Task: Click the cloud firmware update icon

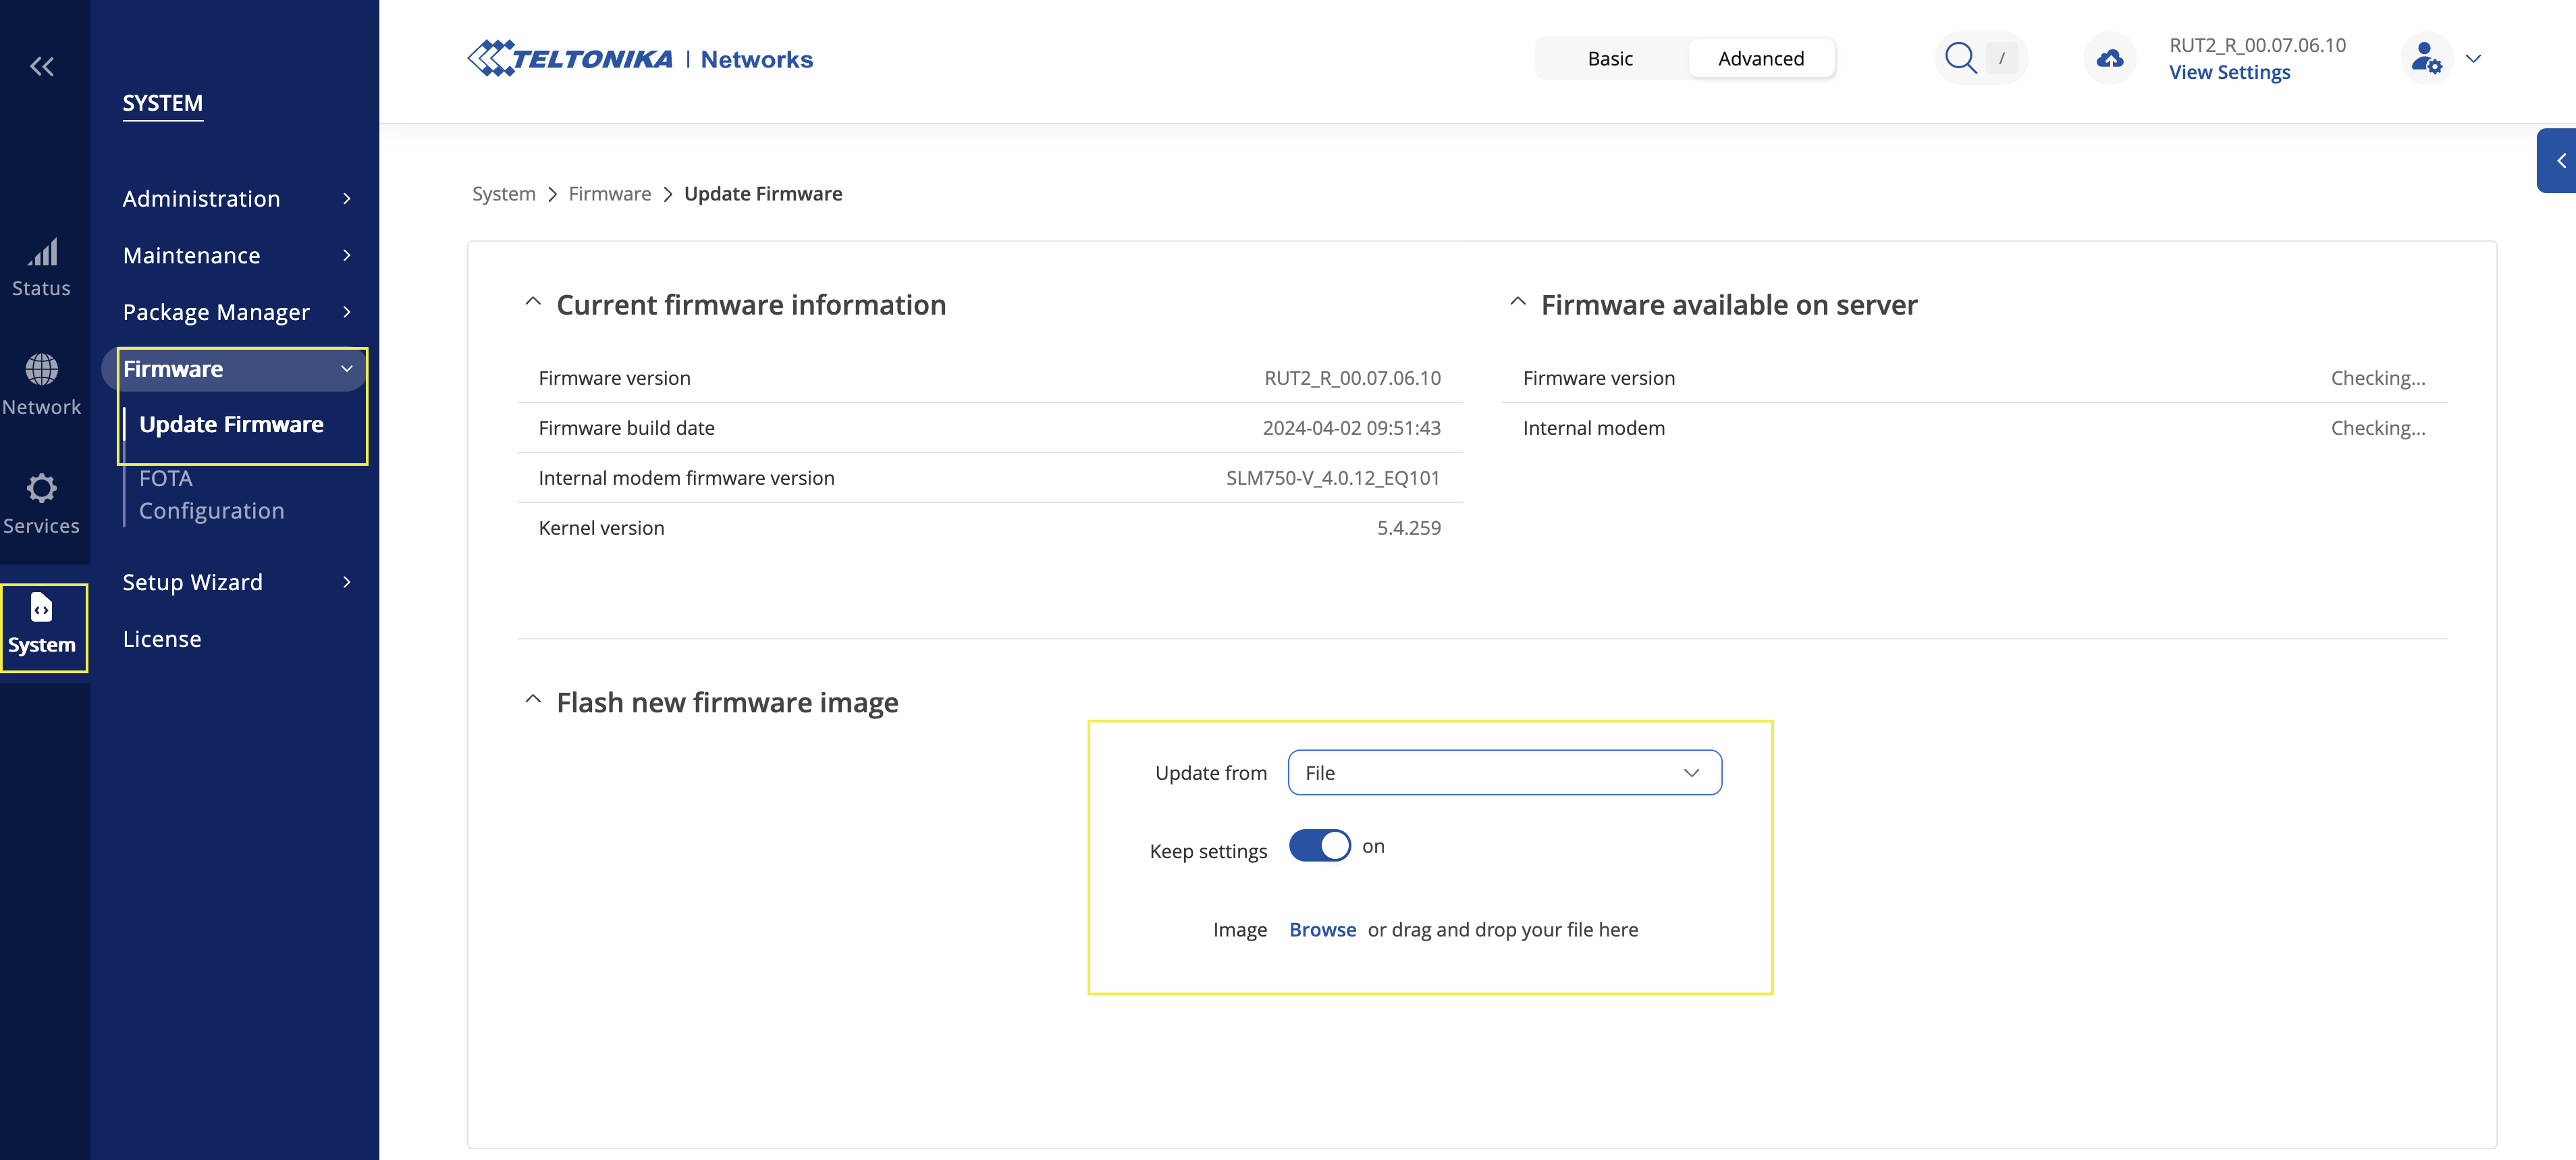Action: [x=2109, y=59]
